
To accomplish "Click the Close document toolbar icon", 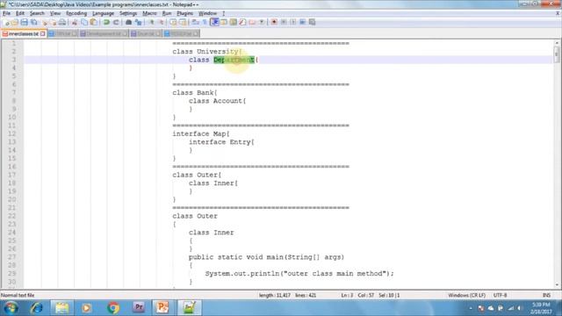I will point(45,22).
